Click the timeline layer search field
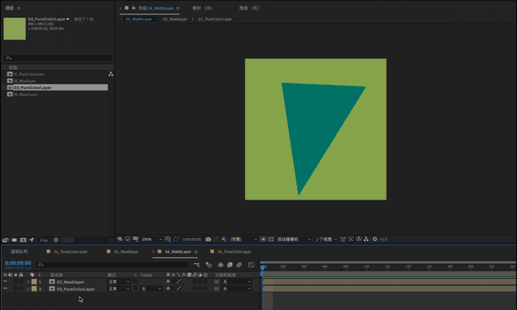The image size is (517, 310). [x=112, y=265]
